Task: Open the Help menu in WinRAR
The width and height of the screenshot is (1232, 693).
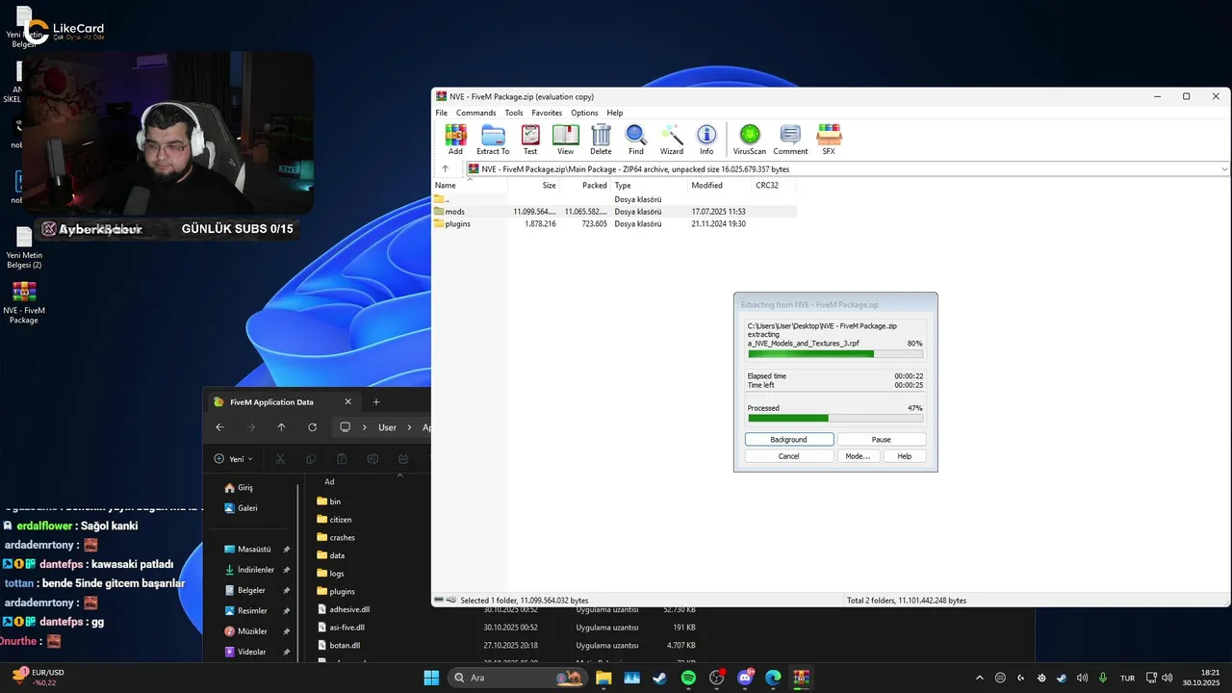Action: click(x=615, y=113)
